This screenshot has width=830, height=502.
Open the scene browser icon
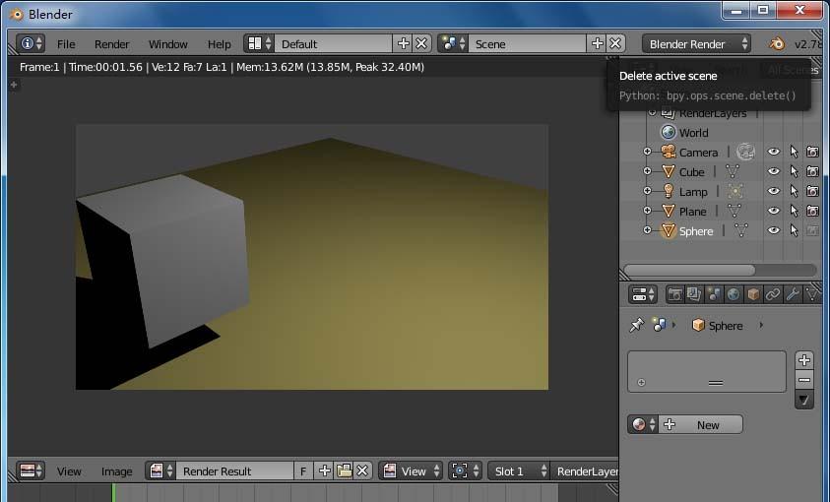pos(453,44)
